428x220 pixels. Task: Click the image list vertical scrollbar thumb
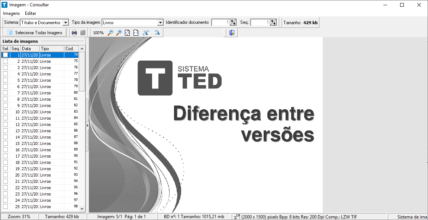click(82, 71)
